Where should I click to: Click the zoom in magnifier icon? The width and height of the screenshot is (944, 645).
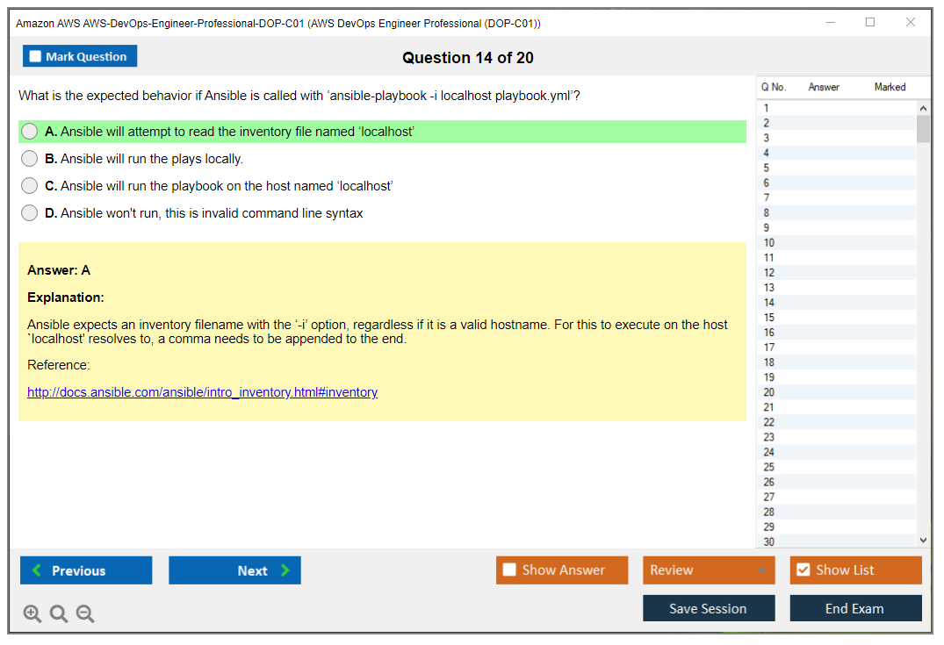pos(32,614)
